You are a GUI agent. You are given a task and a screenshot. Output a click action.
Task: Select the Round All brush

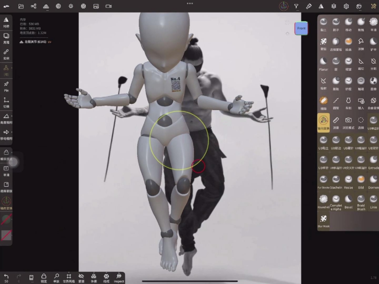pyautogui.click(x=323, y=202)
